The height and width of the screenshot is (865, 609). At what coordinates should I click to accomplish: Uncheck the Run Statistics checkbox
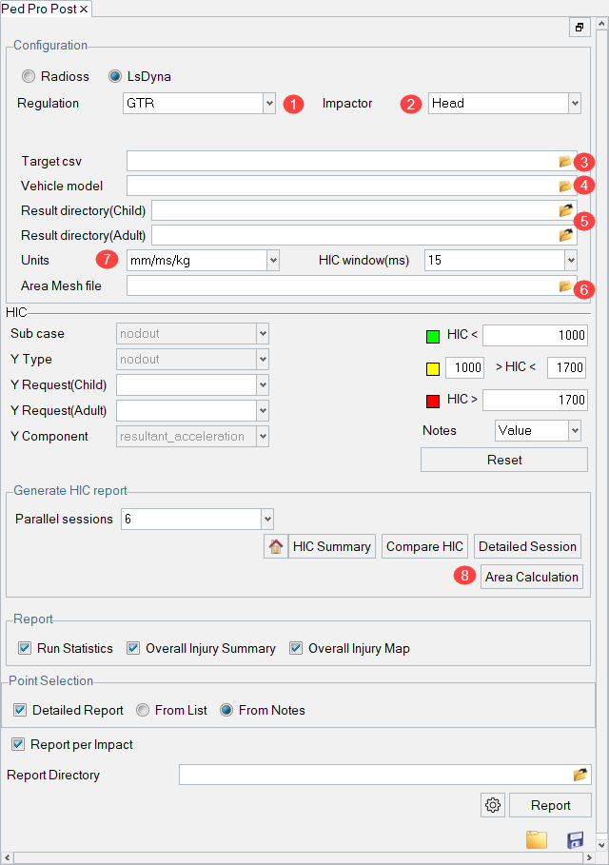(x=25, y=648)
